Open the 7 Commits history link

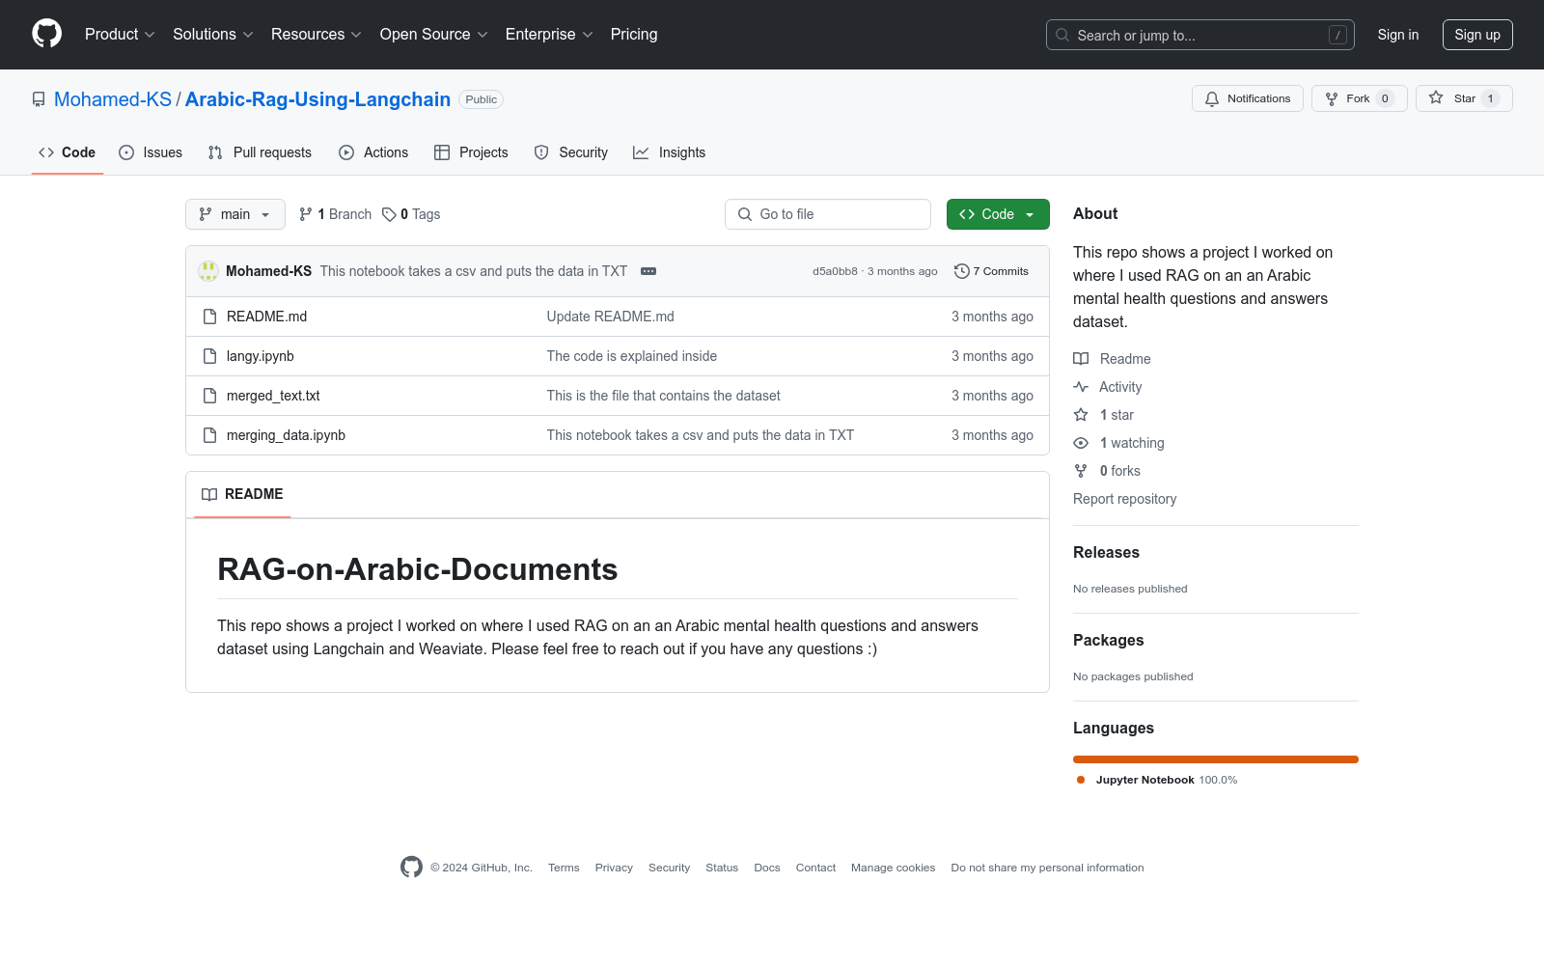point(991,271)
